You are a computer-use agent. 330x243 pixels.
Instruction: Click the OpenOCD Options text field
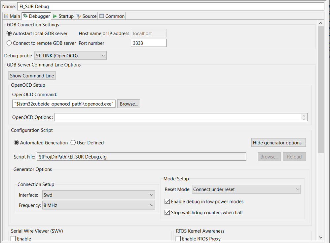coord(178,117)
